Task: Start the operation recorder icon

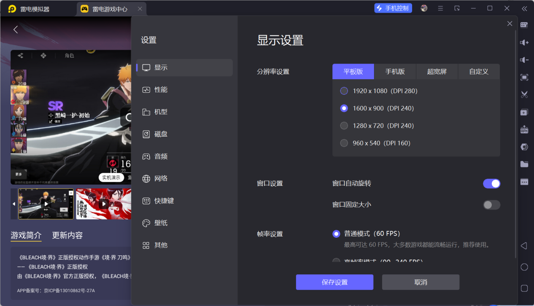Action: point(524,147)
